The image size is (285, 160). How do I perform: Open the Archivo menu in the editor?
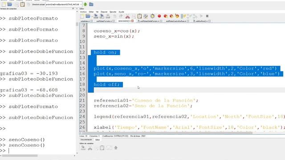83,12
